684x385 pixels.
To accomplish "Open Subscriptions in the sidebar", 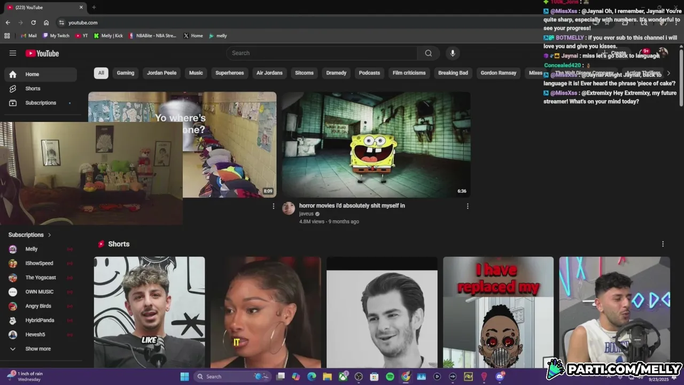I will coord(41,103).
